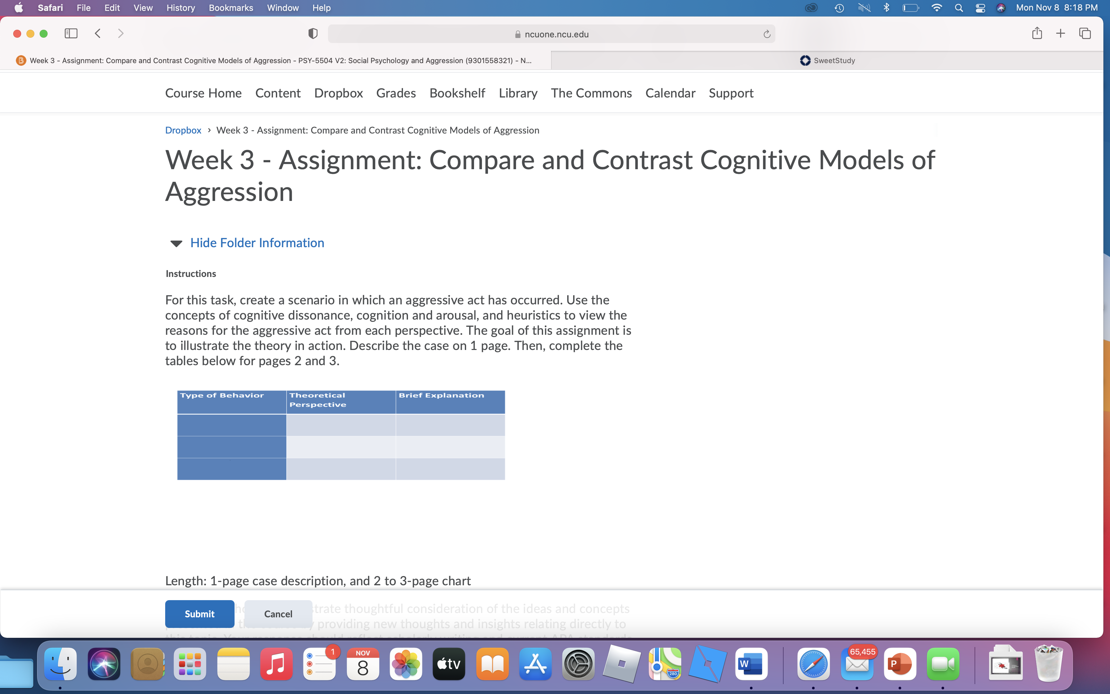Click the Wi-Fi status icon

point(937,8)
